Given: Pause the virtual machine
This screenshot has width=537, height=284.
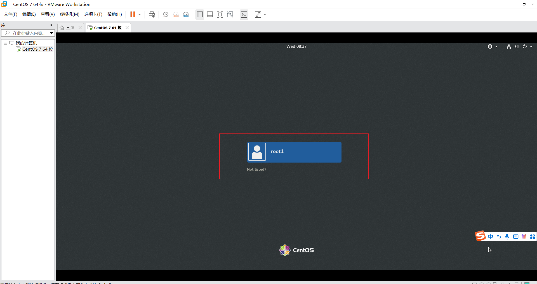Looking at the screenshot, I should coord(133,14).
